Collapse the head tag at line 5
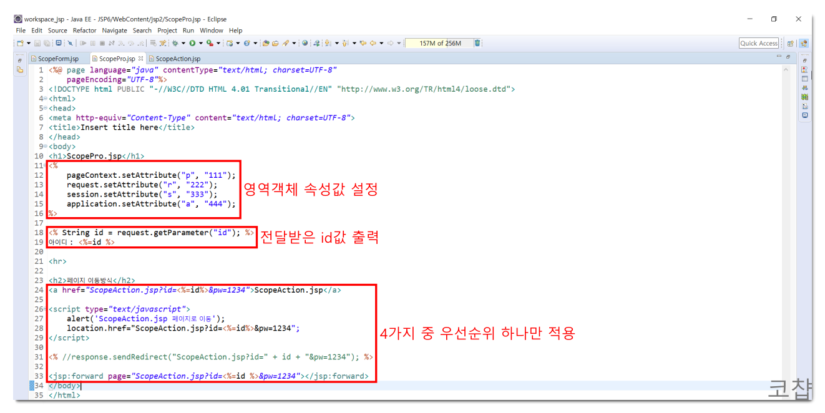This screenshot has width=825, height=413. pos(46,108)
